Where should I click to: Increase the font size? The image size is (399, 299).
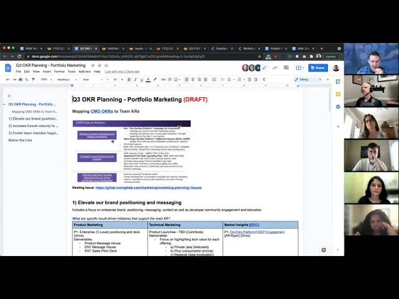122,80
